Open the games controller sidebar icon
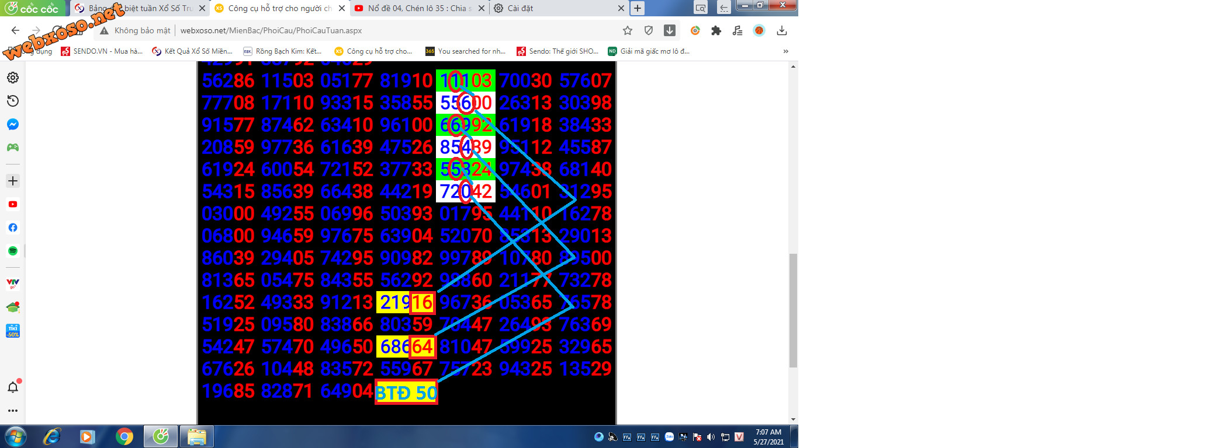This screenshot has width=1212, height=448. click(13, 148)
